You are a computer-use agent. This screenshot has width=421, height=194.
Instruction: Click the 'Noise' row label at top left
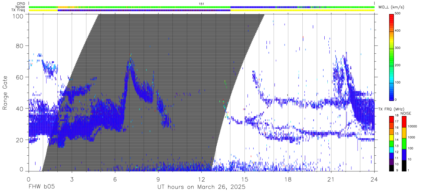[21, 7]
